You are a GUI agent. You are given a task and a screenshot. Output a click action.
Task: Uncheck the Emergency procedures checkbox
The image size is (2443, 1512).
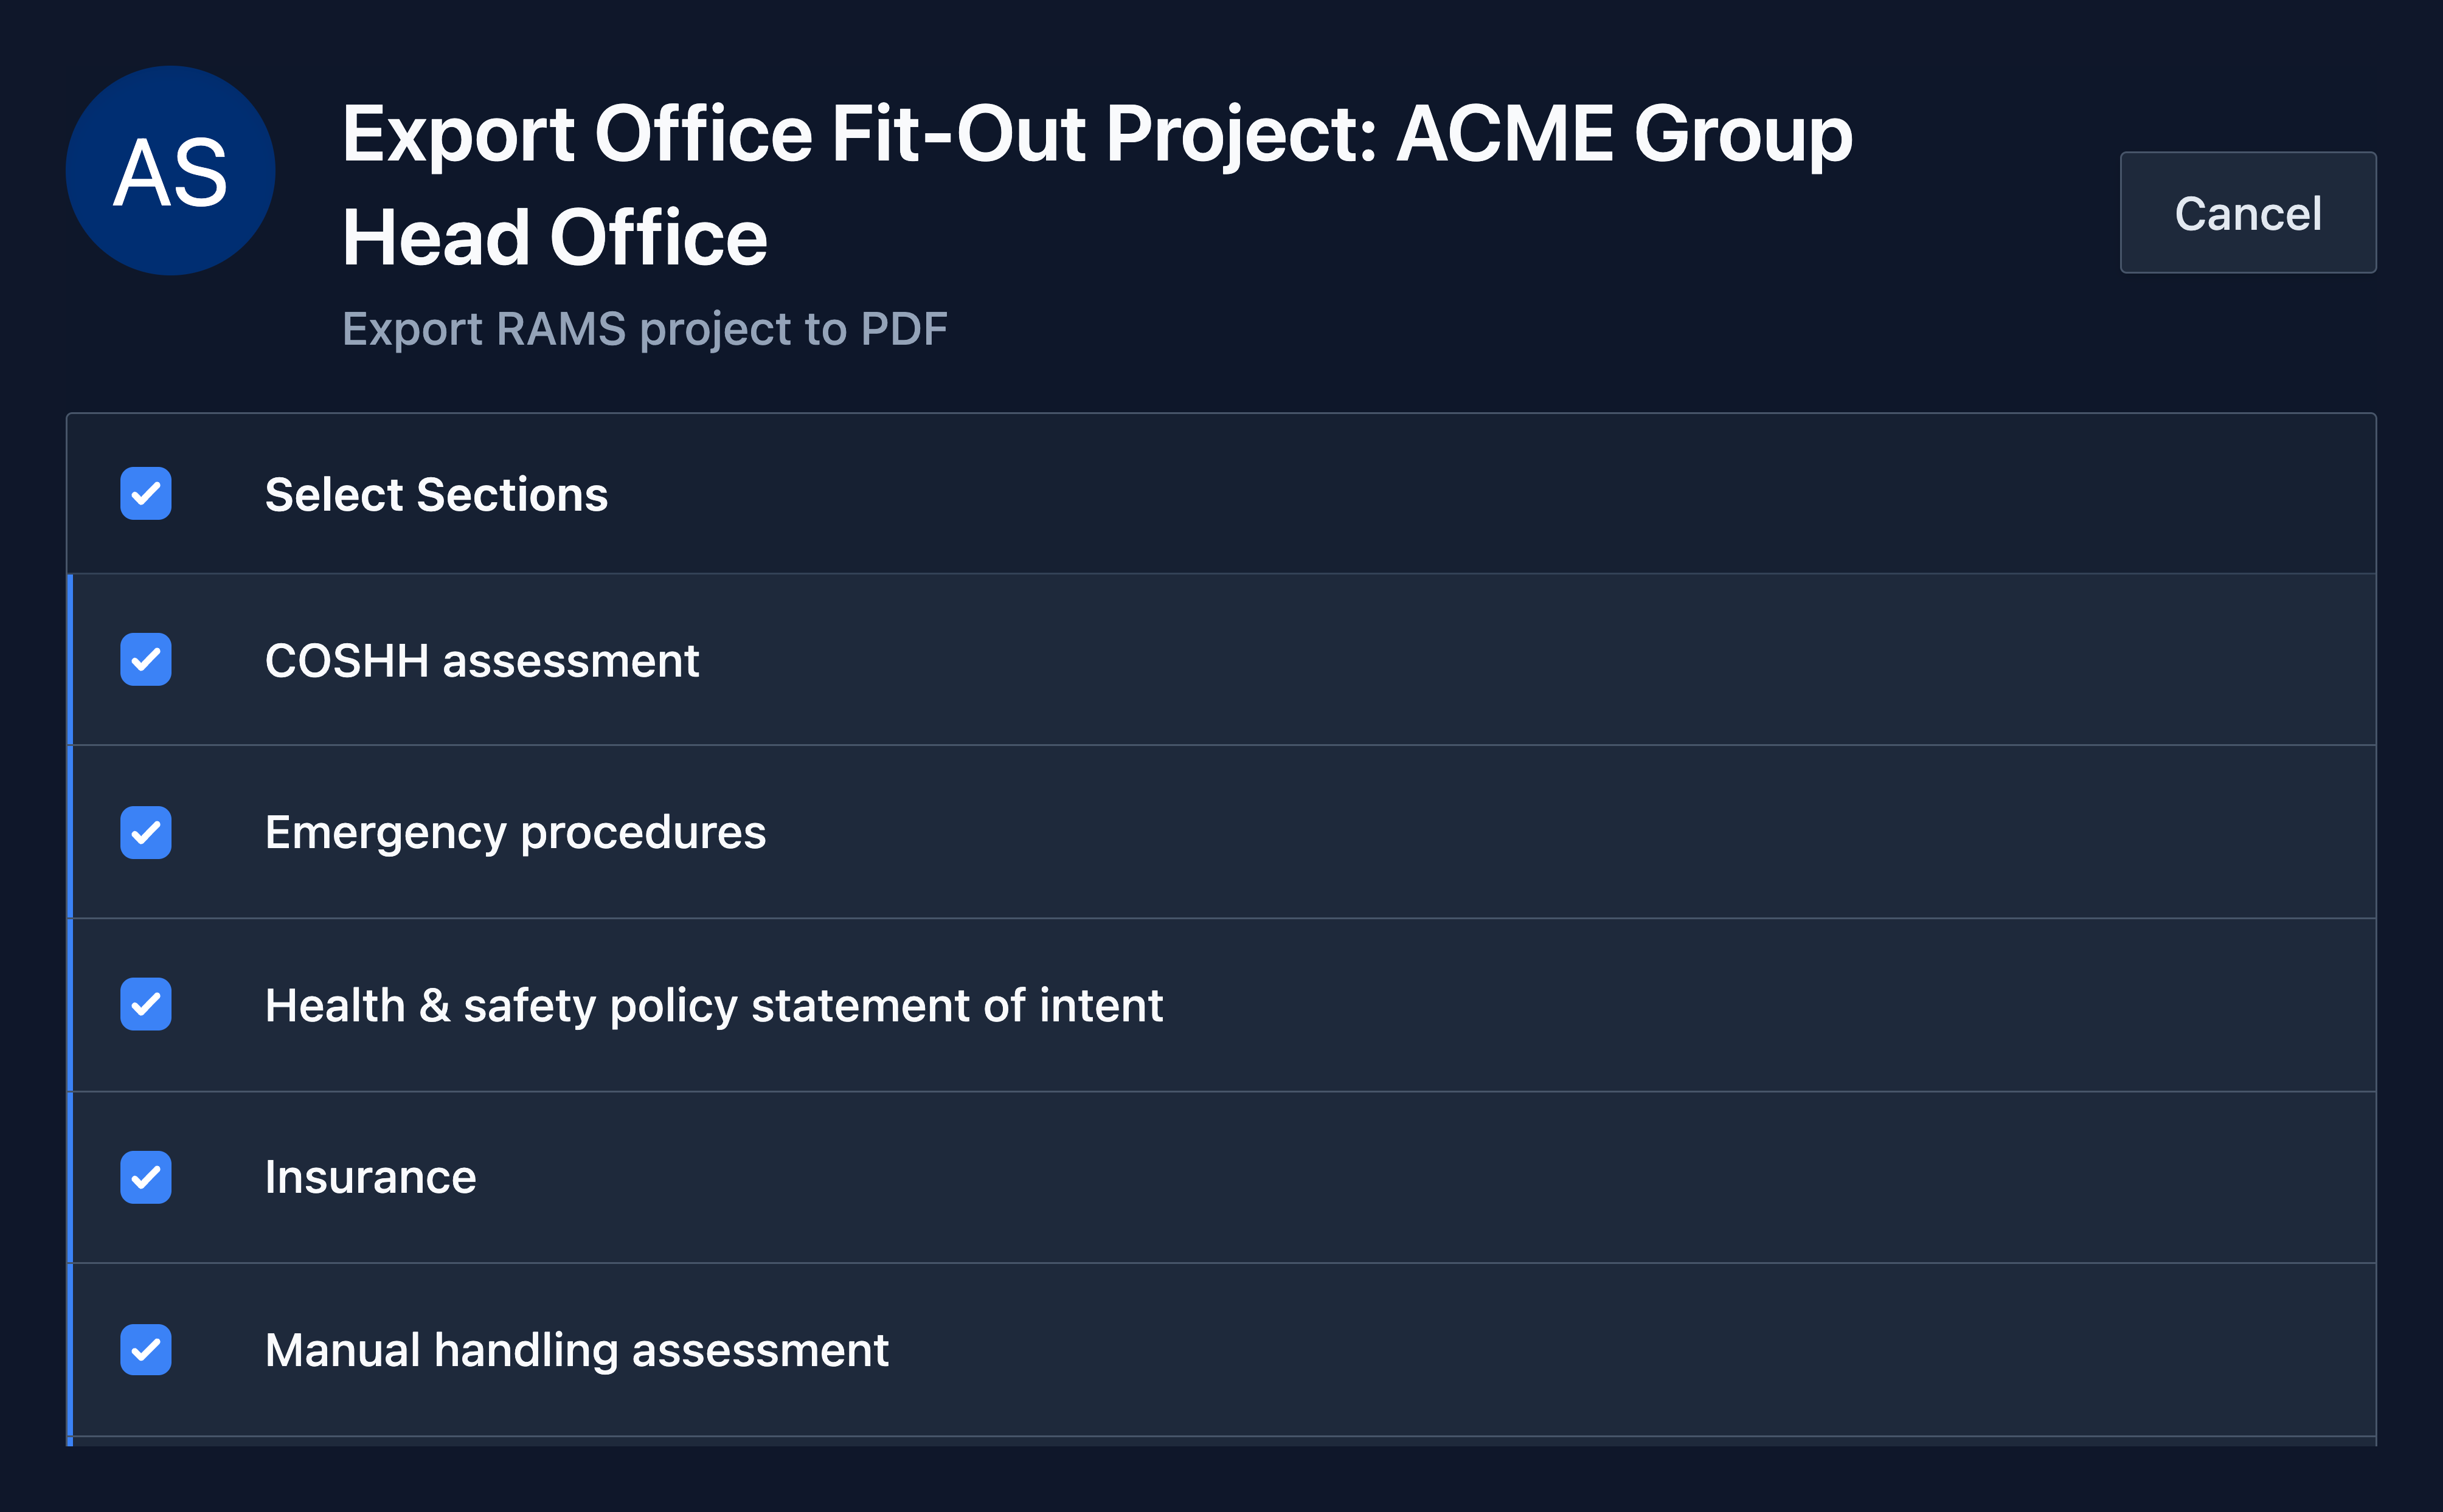point(146,833)
